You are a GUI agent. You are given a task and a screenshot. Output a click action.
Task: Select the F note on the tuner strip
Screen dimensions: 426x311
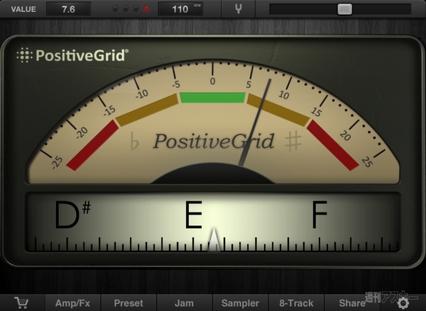click(x=319, y=215)
